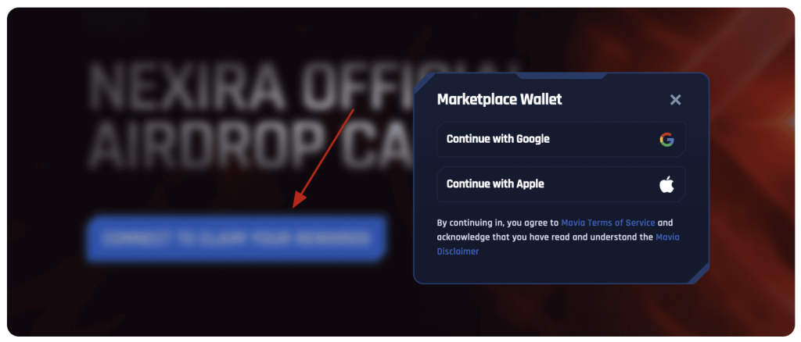The height and width of the screenshot is (342, 801).
Task: Click the red glowing background on right
Action: (753, 153)
